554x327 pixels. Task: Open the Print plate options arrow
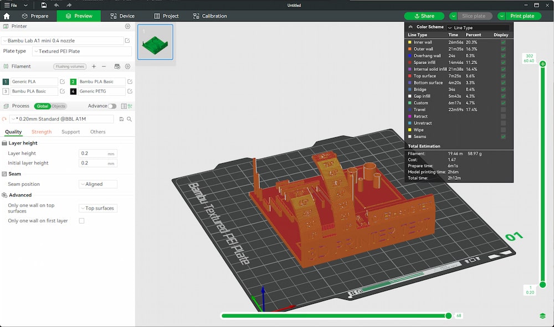[x=502, y=16]
